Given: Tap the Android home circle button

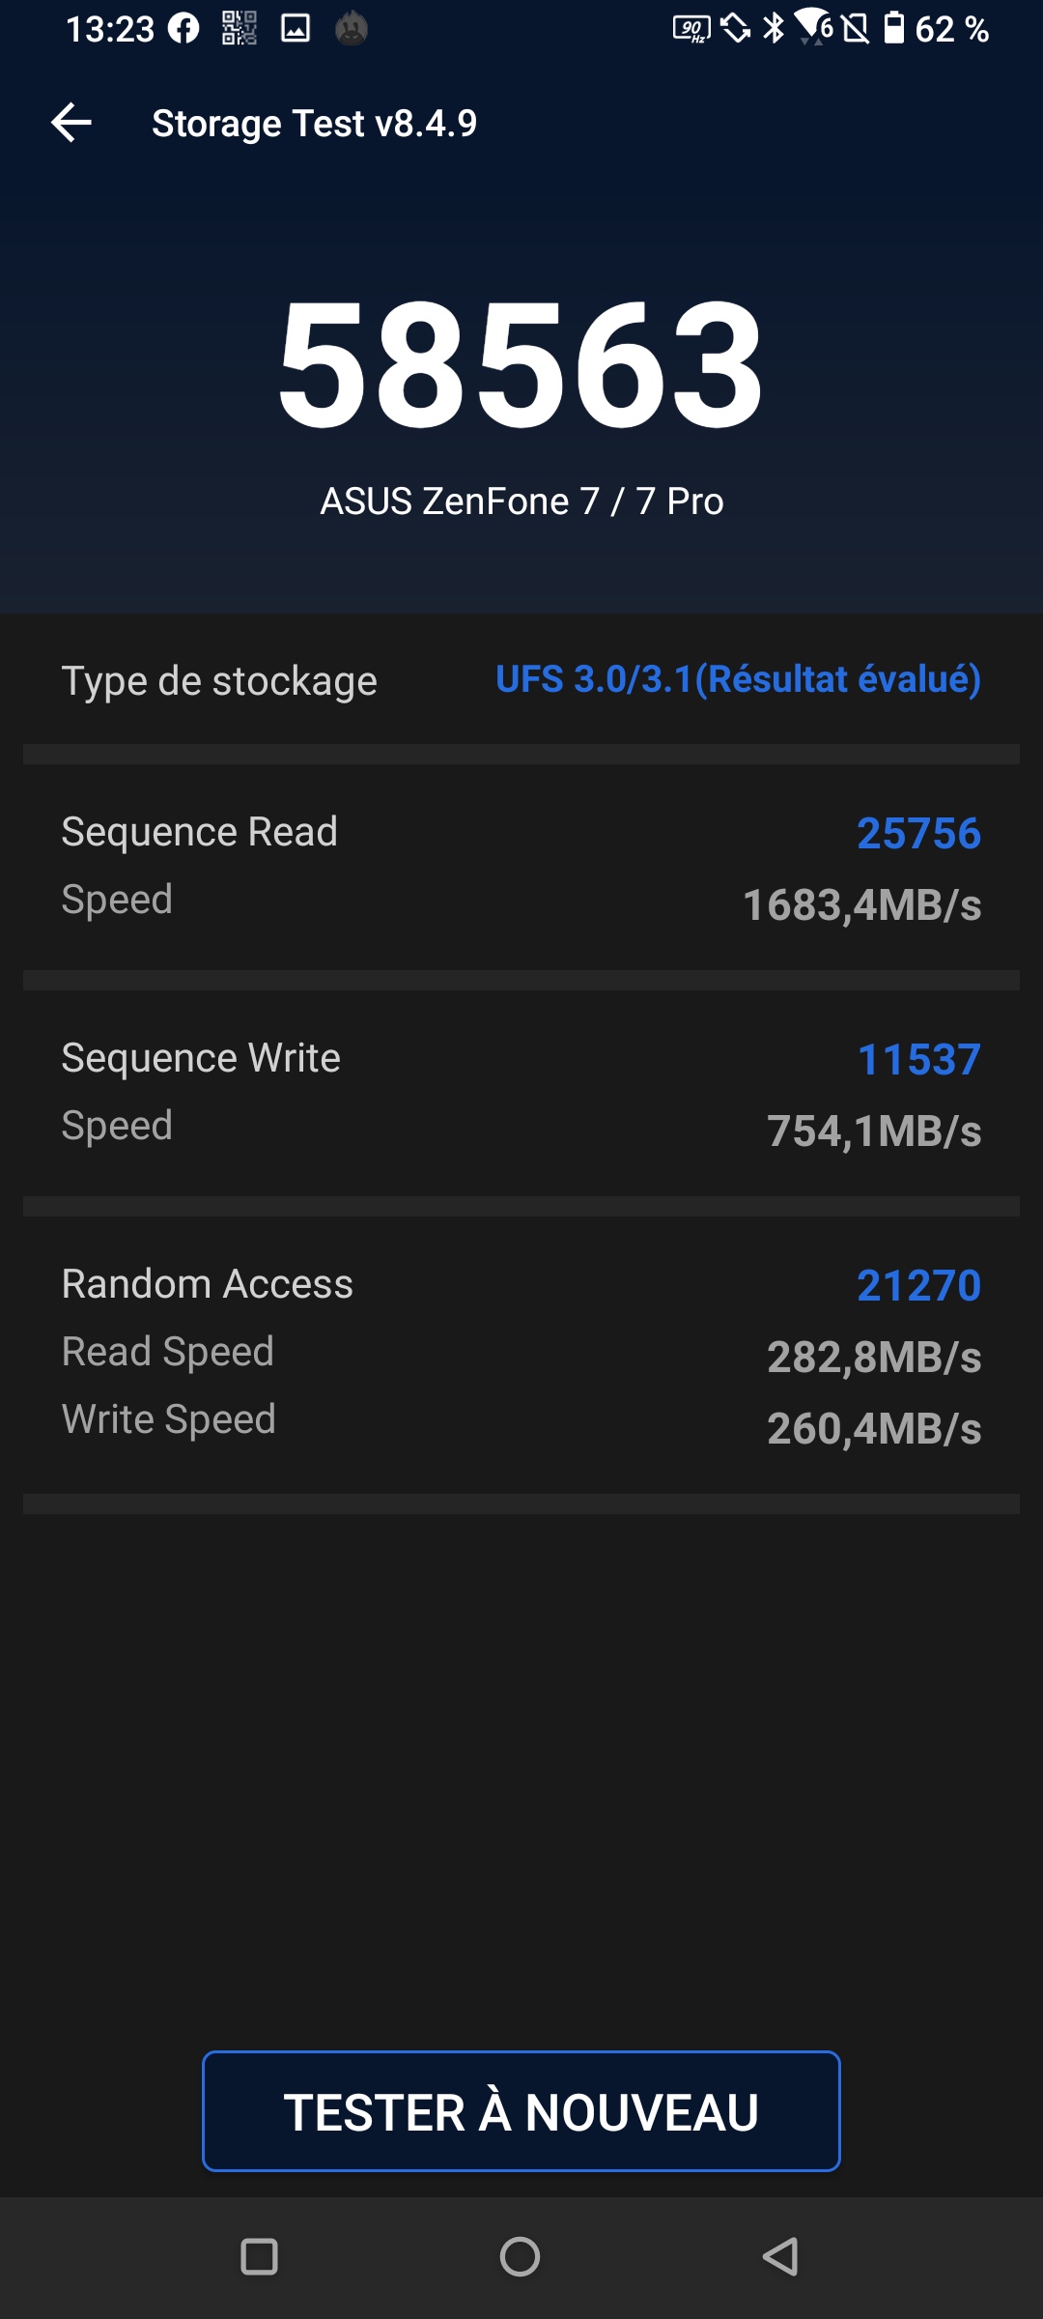Looking at the screenshot, I should (x=520, y=2257).
